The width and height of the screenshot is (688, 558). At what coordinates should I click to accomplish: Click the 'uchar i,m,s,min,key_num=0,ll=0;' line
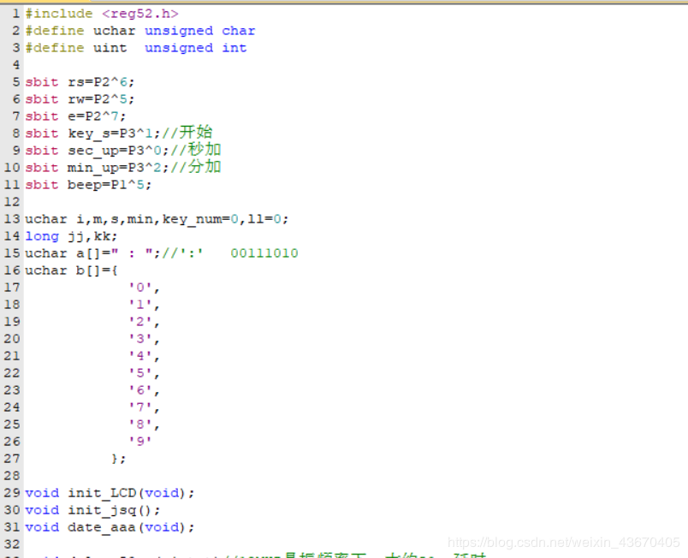point(157,219)
